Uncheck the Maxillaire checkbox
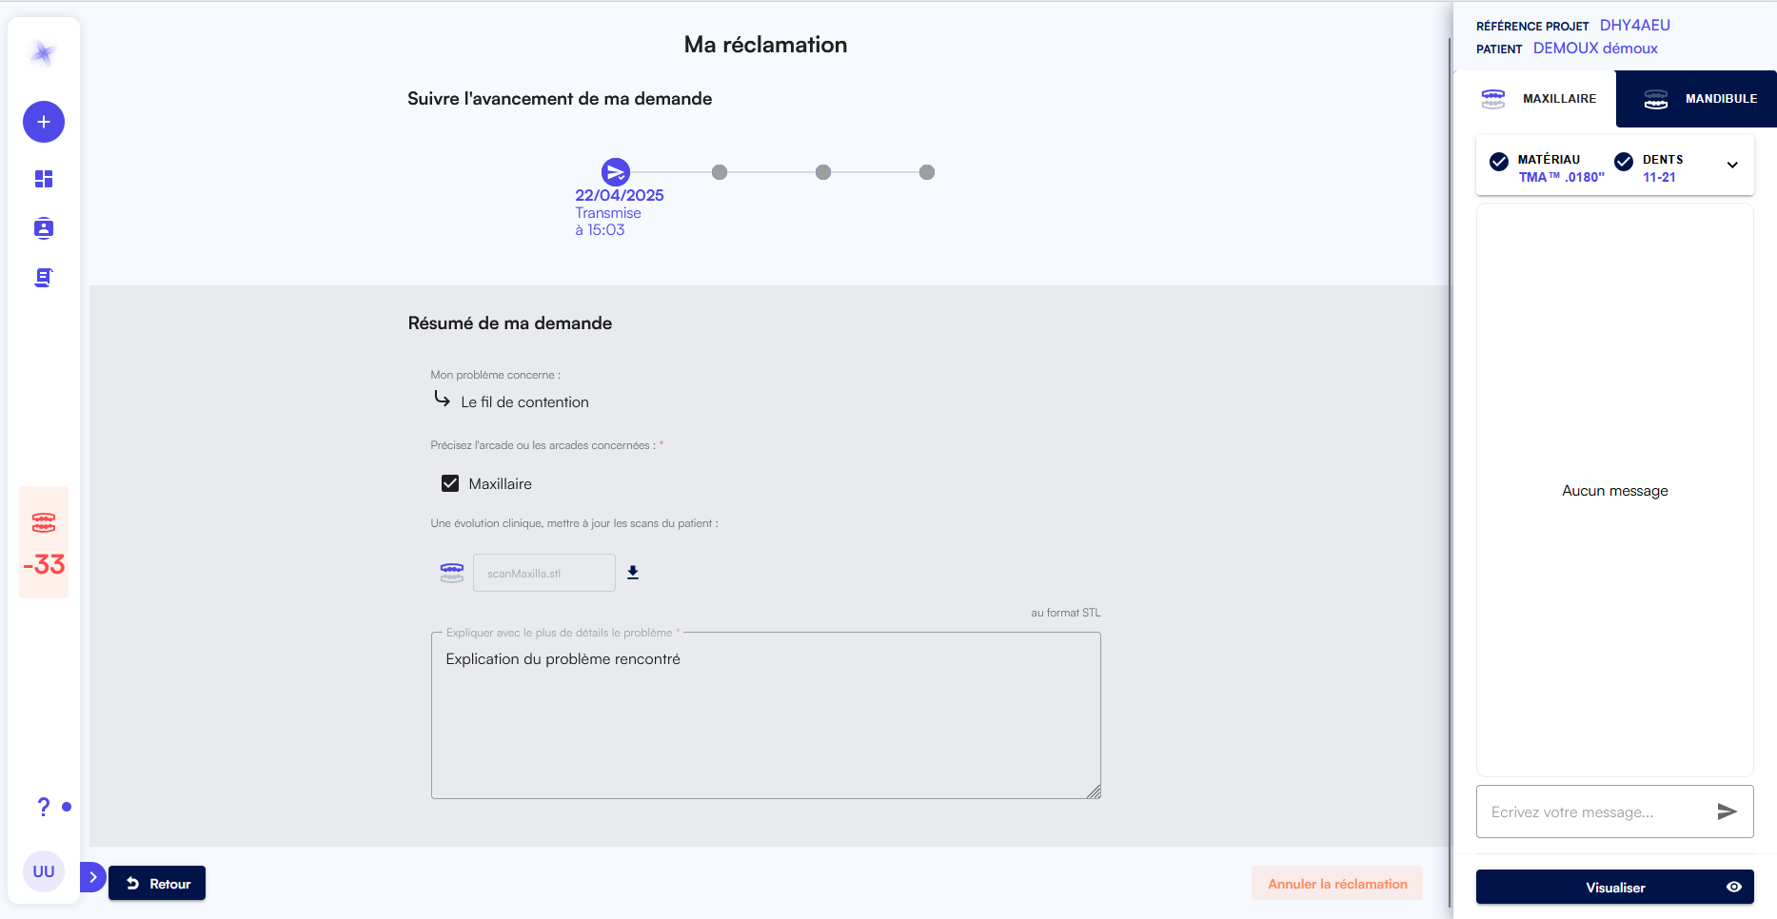1777x919 pixels. [449, 483]
